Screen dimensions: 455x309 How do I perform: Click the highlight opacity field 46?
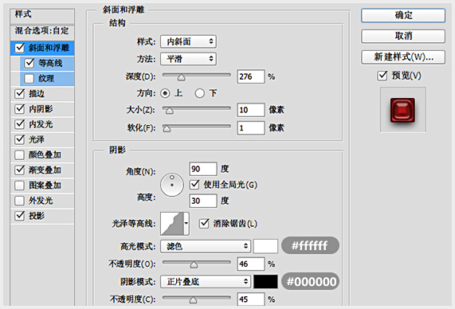[x=251, y=264]
